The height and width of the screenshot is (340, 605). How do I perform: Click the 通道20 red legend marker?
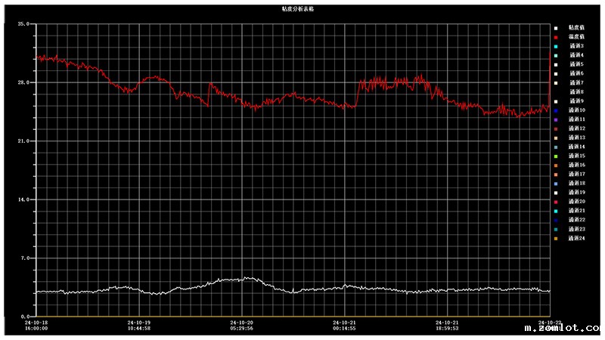[x=555, y=202]
